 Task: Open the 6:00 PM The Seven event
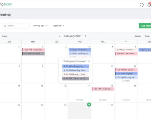coord(126,53)
